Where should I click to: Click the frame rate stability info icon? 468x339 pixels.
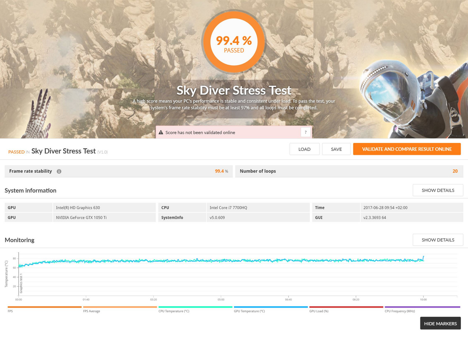tap(59, 171)
